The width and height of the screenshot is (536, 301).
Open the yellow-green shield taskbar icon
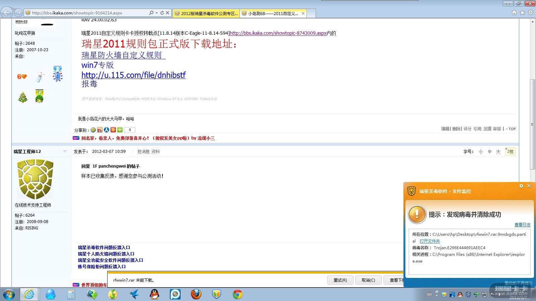(x=217, y=294)
